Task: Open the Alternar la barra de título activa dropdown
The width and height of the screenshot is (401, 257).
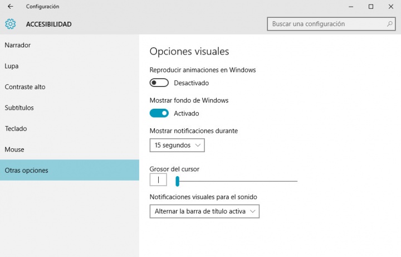Action: 204,211
